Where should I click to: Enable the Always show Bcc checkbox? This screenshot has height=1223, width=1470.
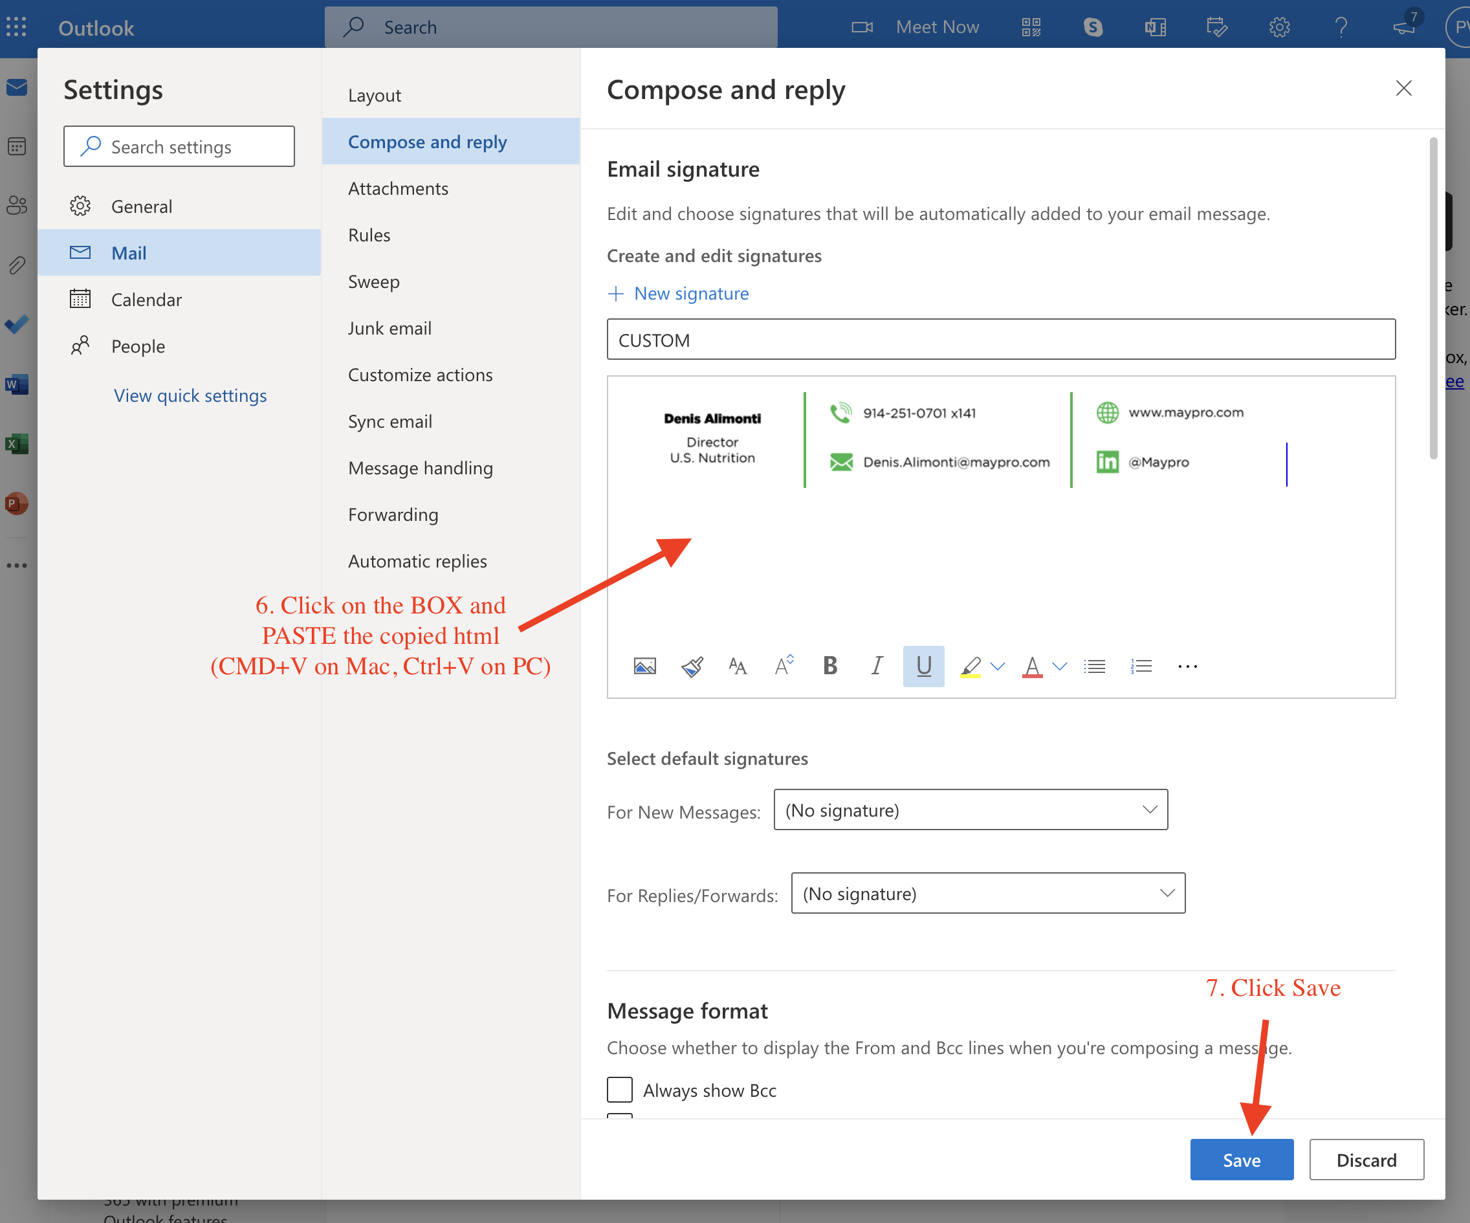[619, 1090]
